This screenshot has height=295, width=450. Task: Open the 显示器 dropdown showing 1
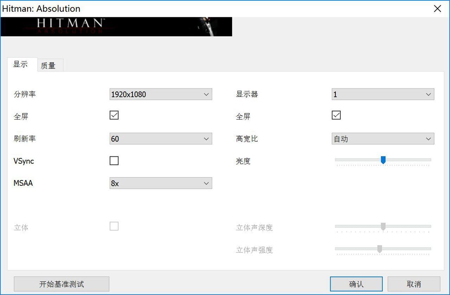click(x=383, y=94)
